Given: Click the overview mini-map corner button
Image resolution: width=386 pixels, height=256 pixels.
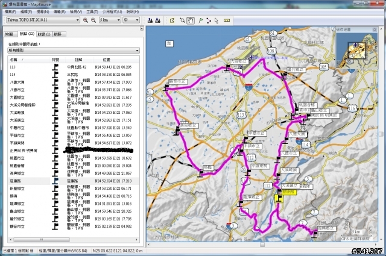Looking at the screenshot, I should [x=375, y=30].
